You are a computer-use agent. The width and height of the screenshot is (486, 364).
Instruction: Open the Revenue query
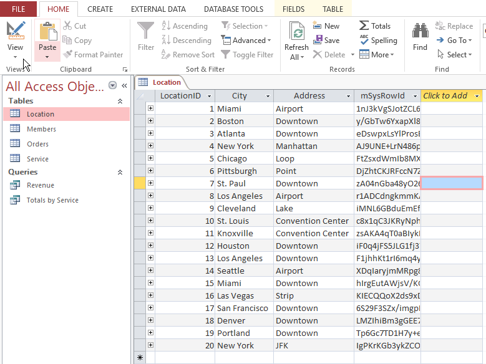[x=66, y=185]
